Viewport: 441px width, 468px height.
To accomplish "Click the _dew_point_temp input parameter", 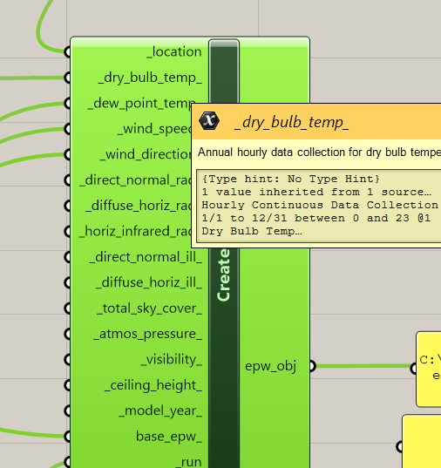I will click(141, 104).
